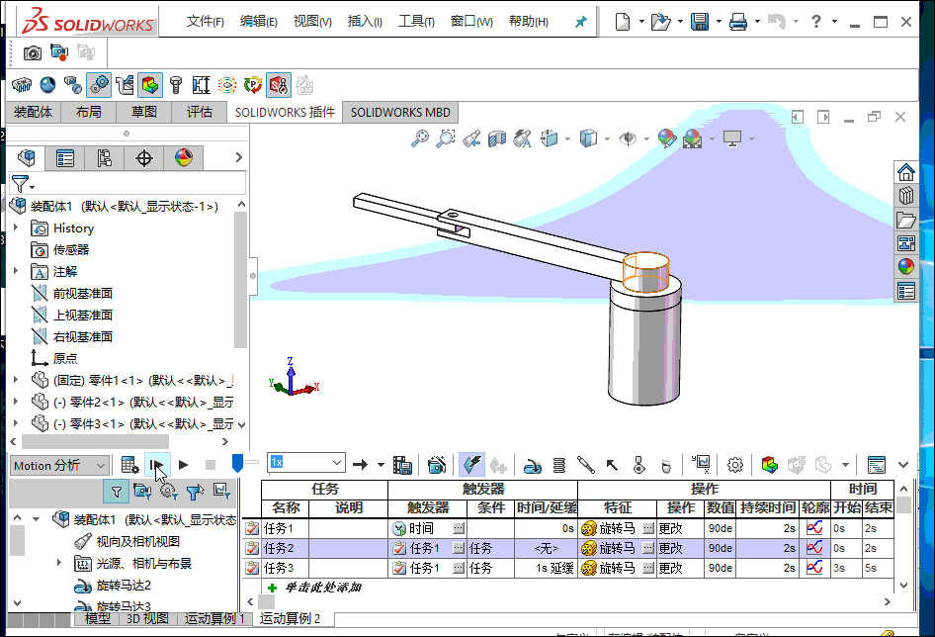Open the 插入(I) menu
The image size is (935, 637).
click(365, 22)
